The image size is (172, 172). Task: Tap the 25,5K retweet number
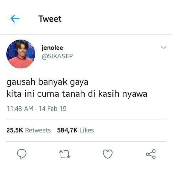point(15,130)
